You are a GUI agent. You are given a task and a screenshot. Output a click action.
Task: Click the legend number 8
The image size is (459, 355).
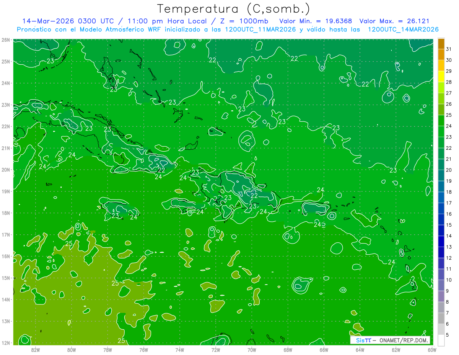pyautogui.click(x=448, y=302)
